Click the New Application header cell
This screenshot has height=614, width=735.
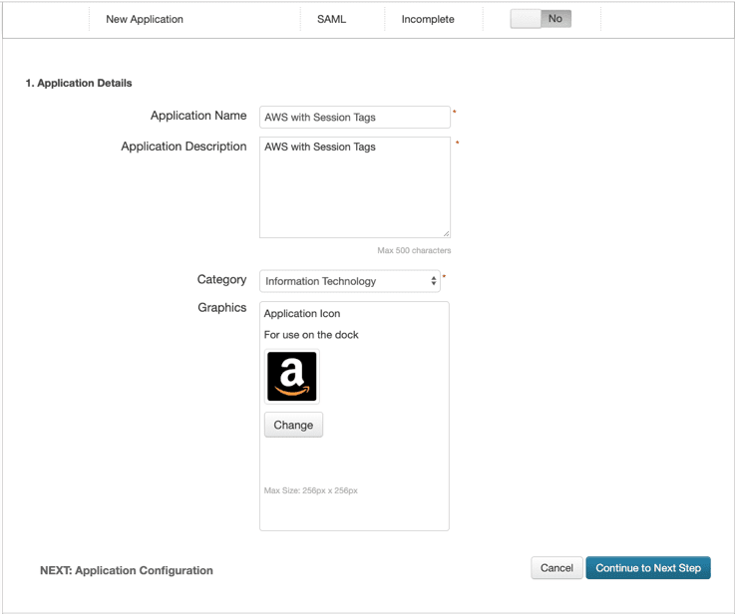click(145, 19)
